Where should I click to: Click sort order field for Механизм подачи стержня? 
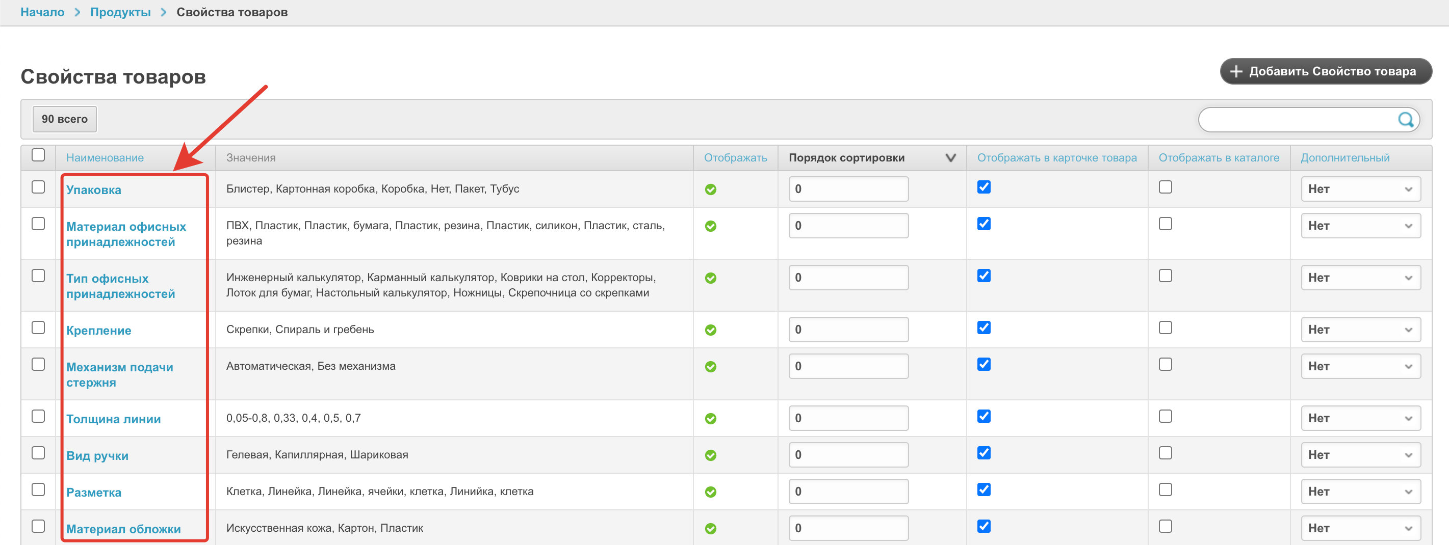[848, 366]
